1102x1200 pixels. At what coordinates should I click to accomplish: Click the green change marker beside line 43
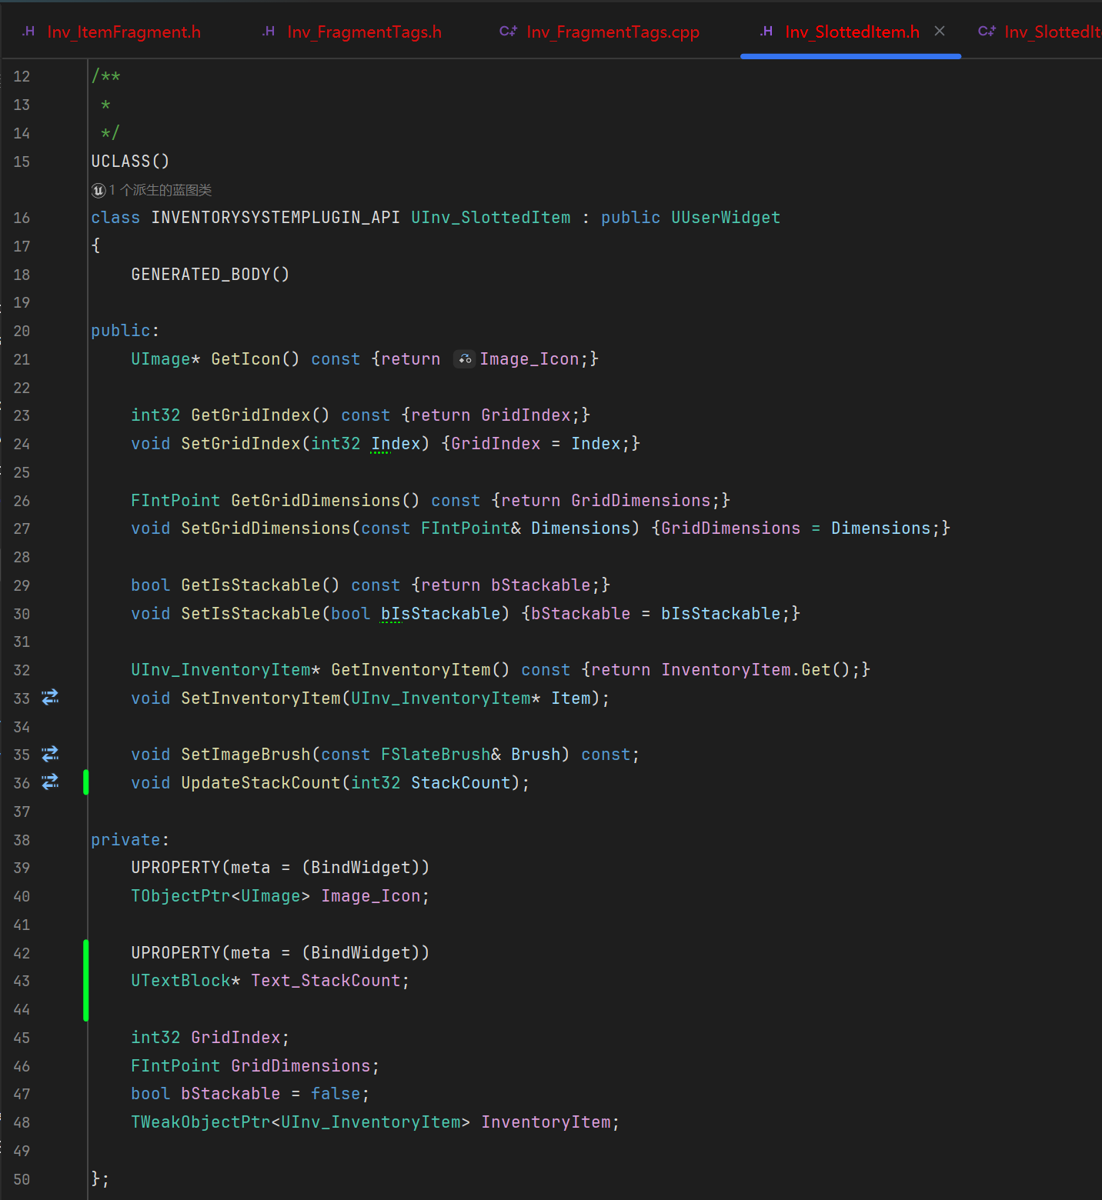(x=86, y=981)
